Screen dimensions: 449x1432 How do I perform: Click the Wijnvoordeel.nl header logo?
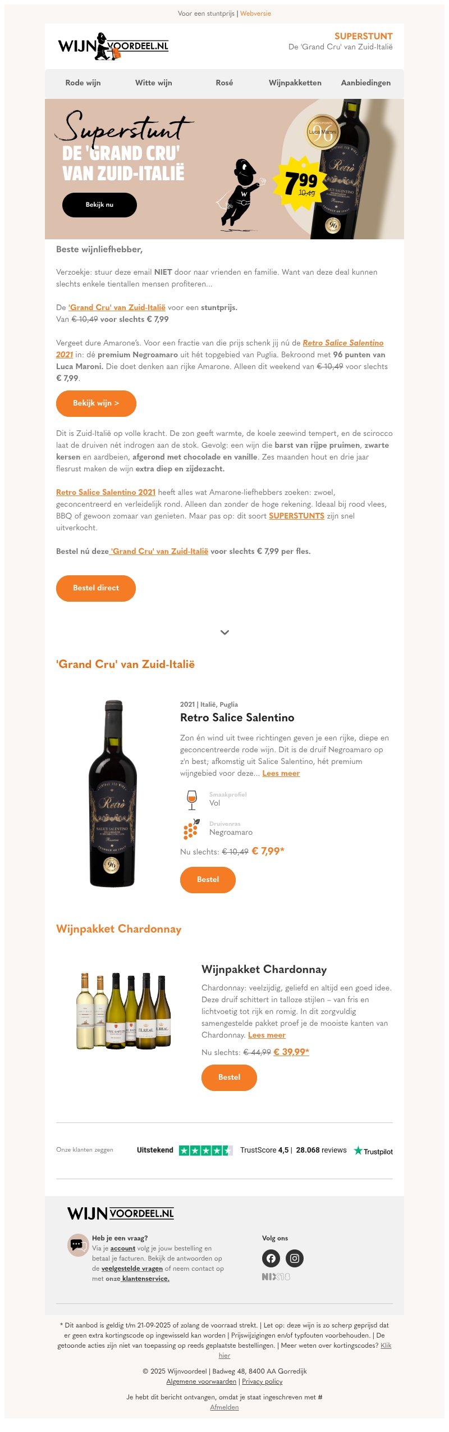point(113,46)
